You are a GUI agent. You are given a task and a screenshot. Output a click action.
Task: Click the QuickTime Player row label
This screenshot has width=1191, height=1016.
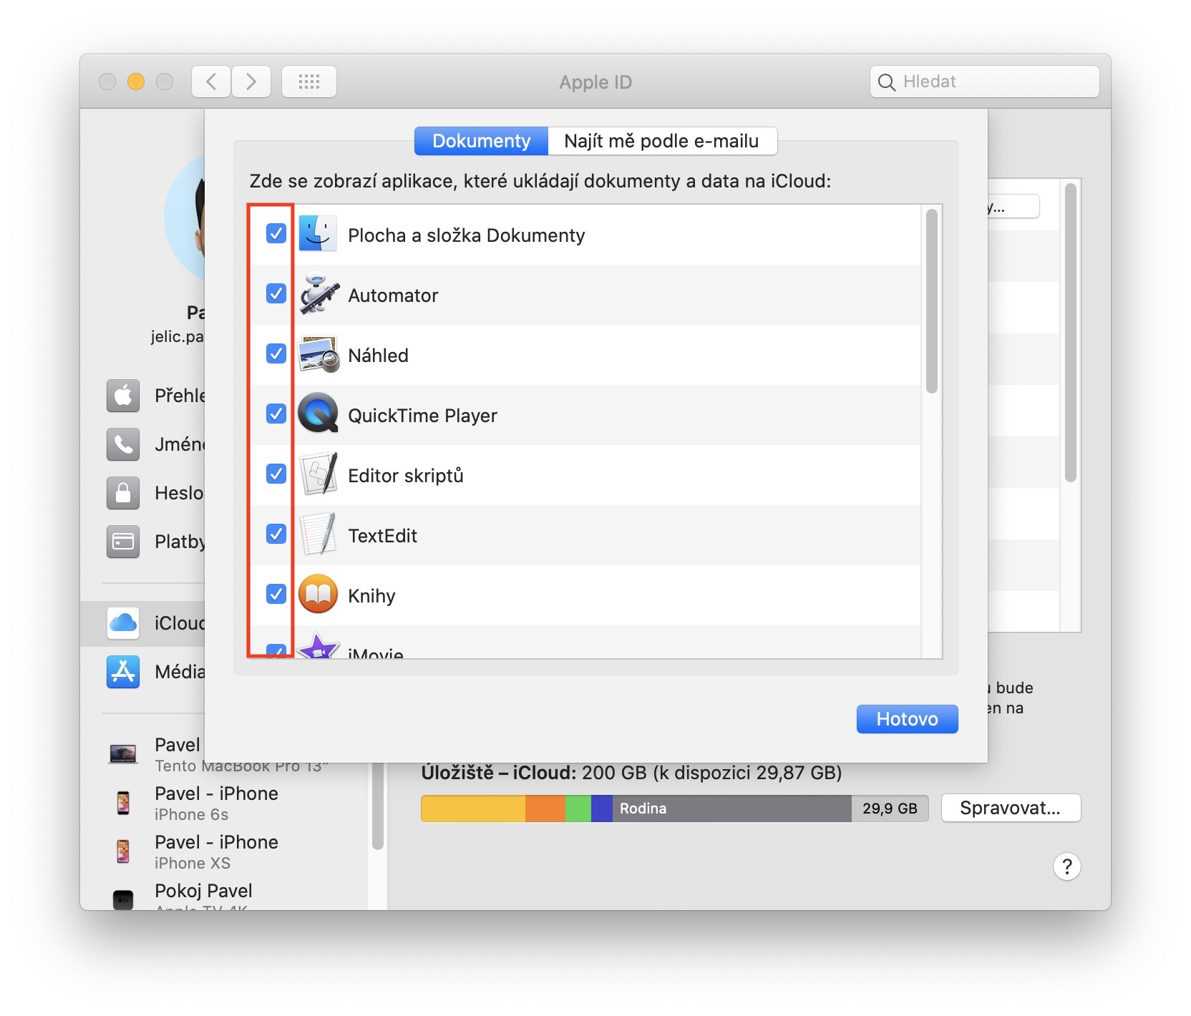coord(422,416)
